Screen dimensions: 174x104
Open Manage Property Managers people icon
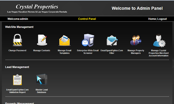(136, 40)
